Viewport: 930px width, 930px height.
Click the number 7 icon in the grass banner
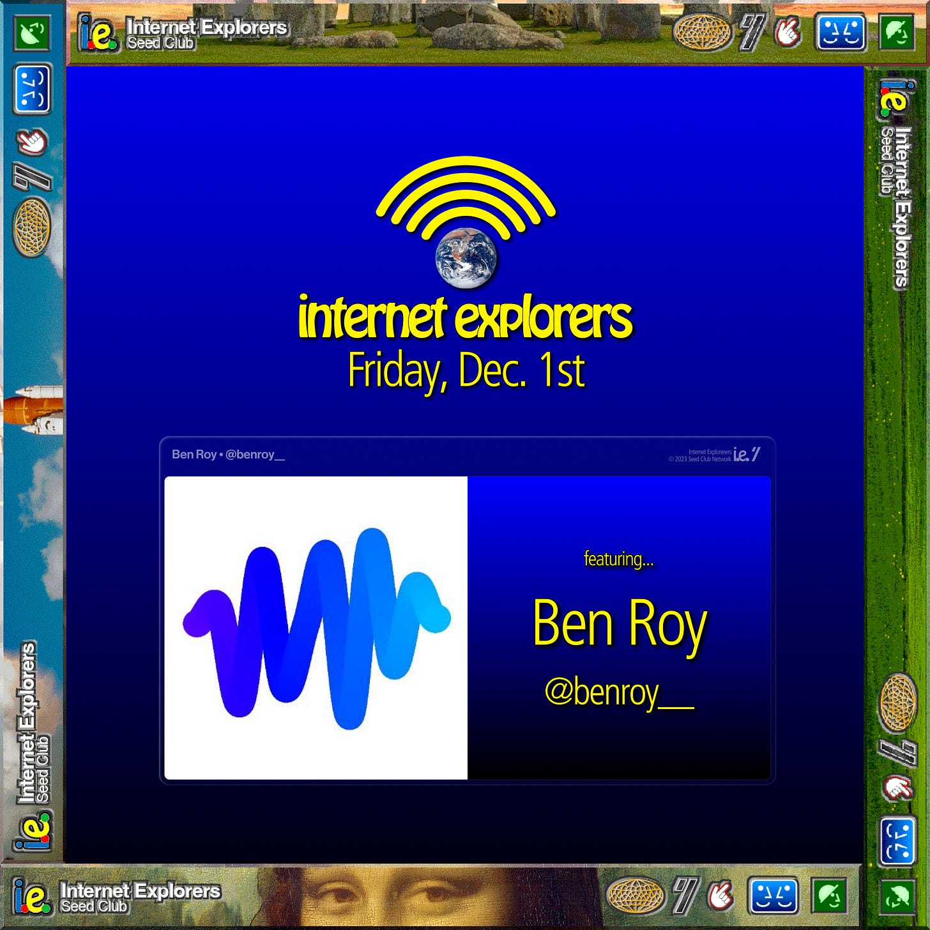[898, 752]
